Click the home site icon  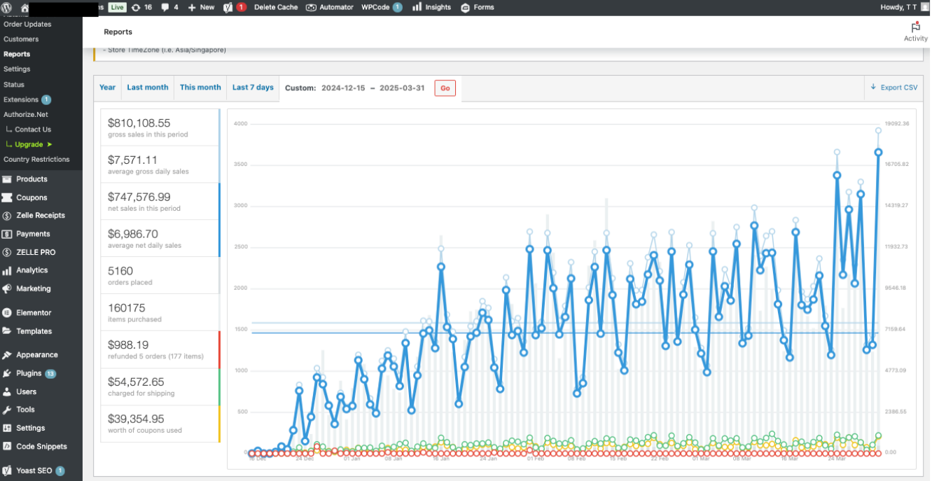click(25, 8)
